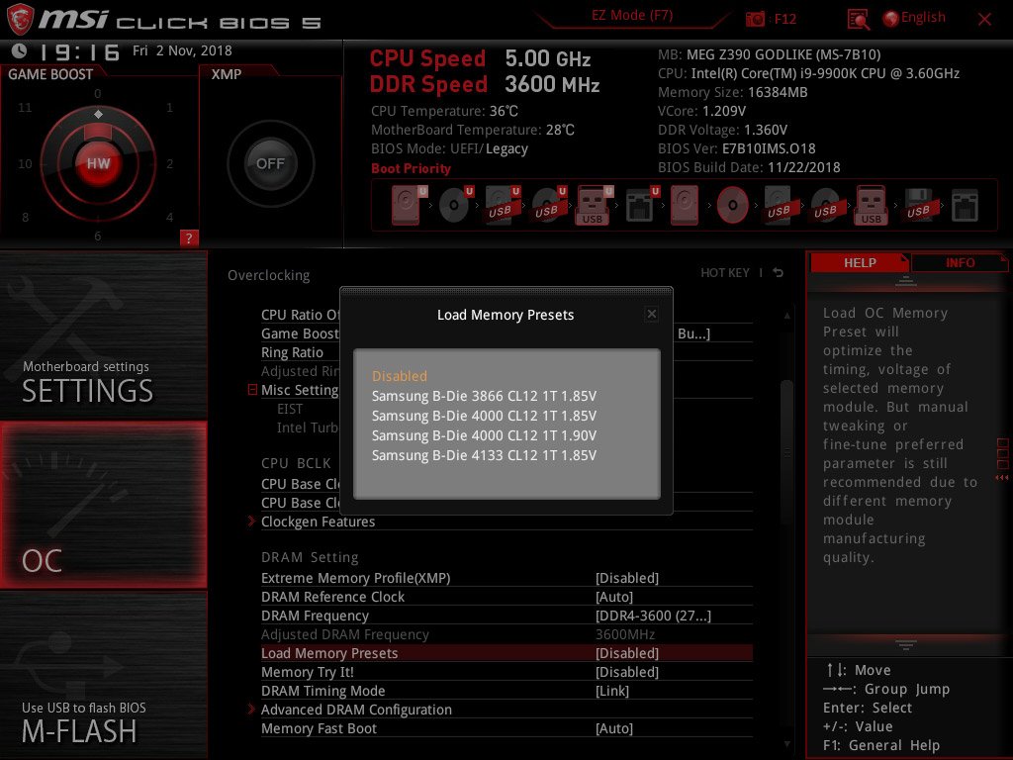Screen dimensions: 1013x760
Task: Open the Memory Try It! Disabled dropdown
Action: [x=626, y=672]
